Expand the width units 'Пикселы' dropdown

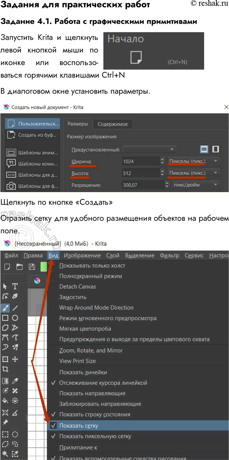coord(194,161)
